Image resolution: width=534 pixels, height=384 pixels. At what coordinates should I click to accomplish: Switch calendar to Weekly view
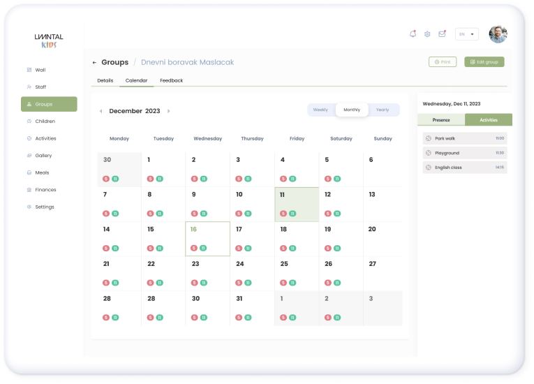pos(320,110)
